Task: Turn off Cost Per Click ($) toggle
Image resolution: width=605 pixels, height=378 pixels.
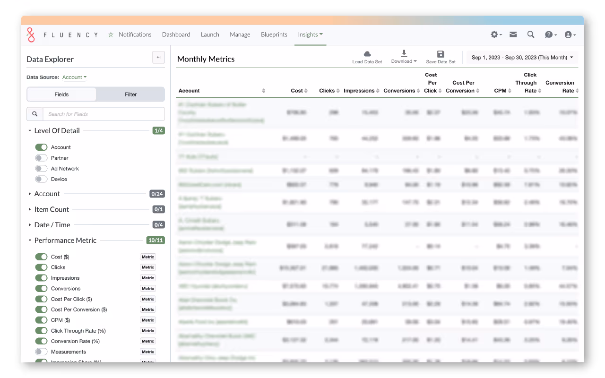Action: [x=42, y=299]
